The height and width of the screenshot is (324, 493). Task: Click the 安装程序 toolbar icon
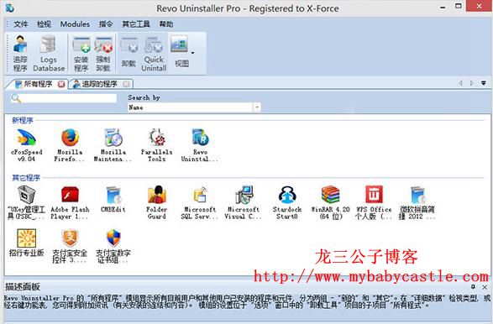(x=81, y=54)
